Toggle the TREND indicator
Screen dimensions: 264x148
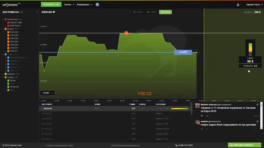(x=47, y=93)
